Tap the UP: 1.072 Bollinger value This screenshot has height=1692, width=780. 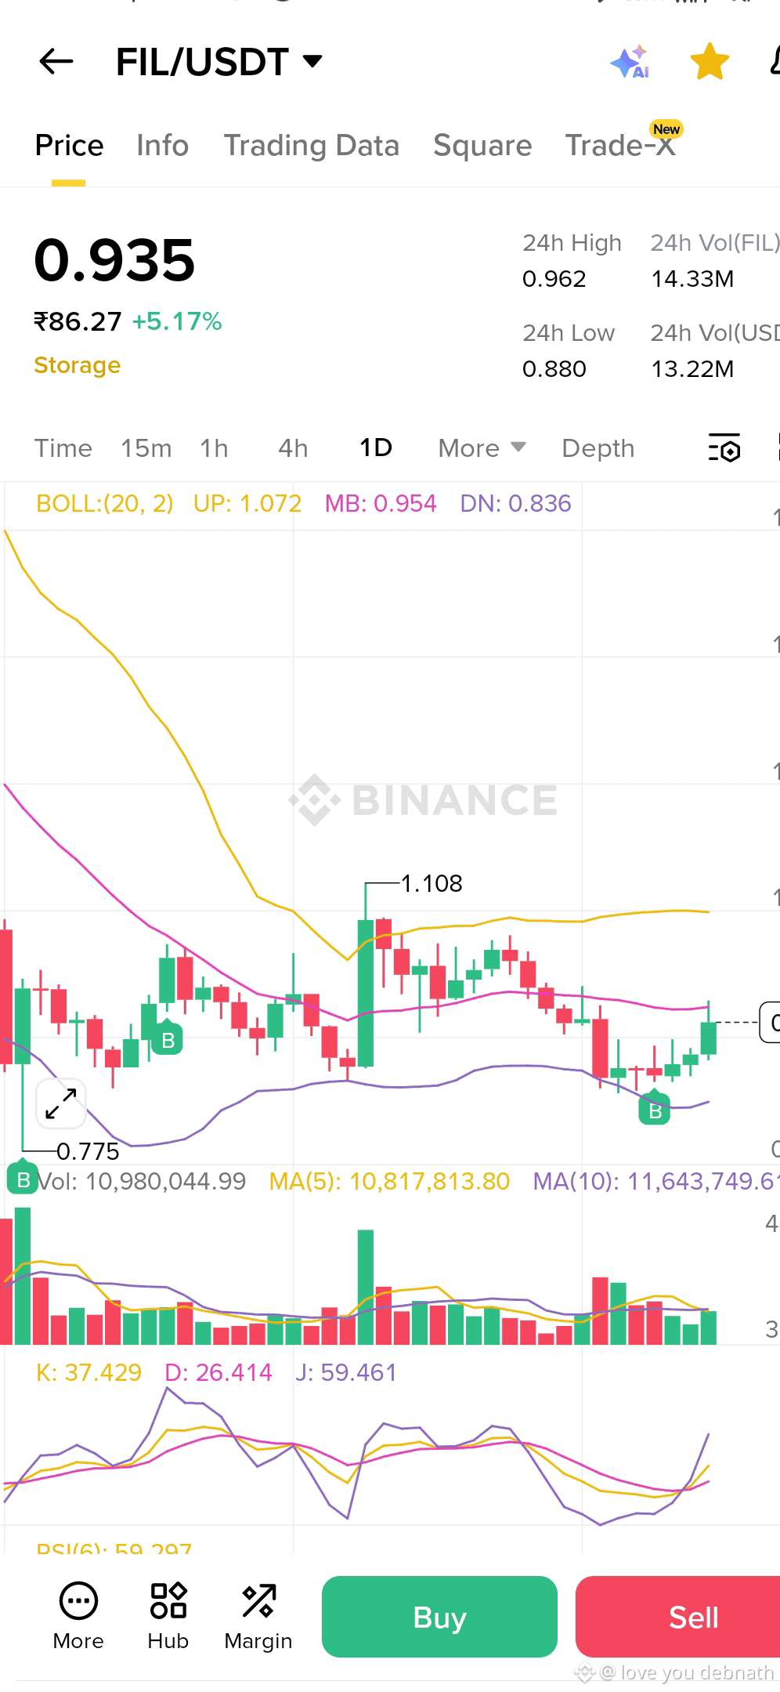pos(247,503)
